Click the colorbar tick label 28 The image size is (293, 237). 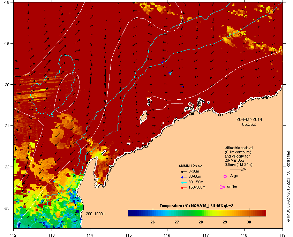(x=201, y=222)
